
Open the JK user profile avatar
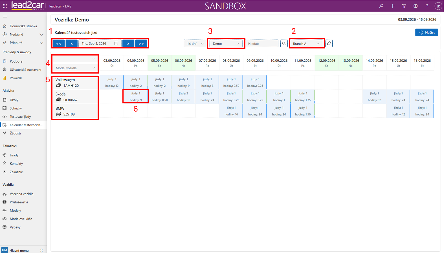[438, 6]
